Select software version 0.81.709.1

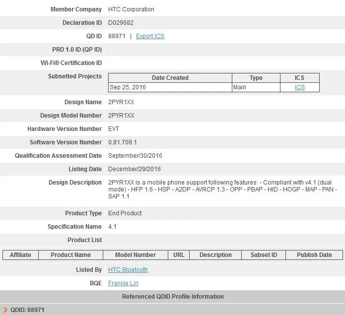(122, 142)
